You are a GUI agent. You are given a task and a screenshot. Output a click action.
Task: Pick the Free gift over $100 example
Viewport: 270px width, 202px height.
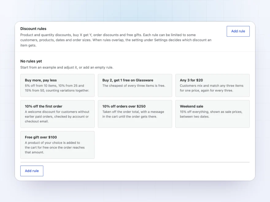(x=57, y=145)
